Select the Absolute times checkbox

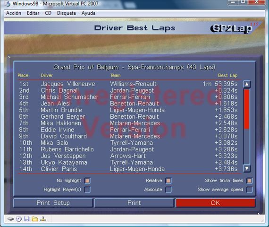(168, 190)
